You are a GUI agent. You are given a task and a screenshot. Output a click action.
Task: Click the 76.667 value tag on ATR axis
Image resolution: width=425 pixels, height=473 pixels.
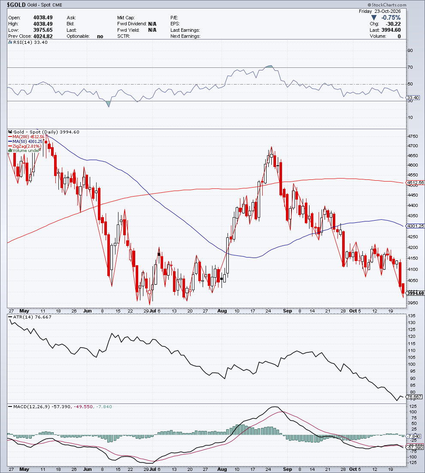pyautogui.click(x=414, y=397)
